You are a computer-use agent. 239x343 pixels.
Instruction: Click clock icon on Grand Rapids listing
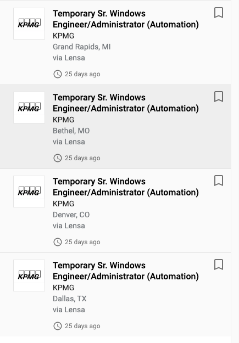click(58, 74)
